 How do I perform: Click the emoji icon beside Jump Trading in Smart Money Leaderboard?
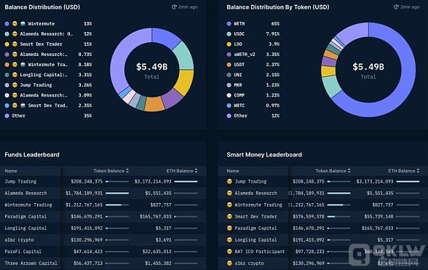229,181
